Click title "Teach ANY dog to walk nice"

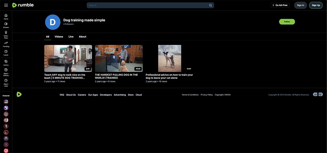[x=65, y=76]
